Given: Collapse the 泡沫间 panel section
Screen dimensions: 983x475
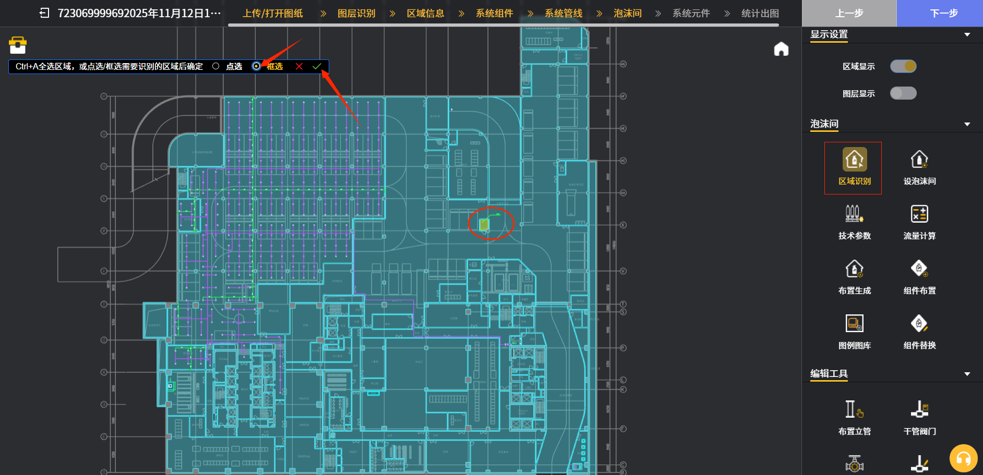Looking at the screenshot, I should point(967,124).
